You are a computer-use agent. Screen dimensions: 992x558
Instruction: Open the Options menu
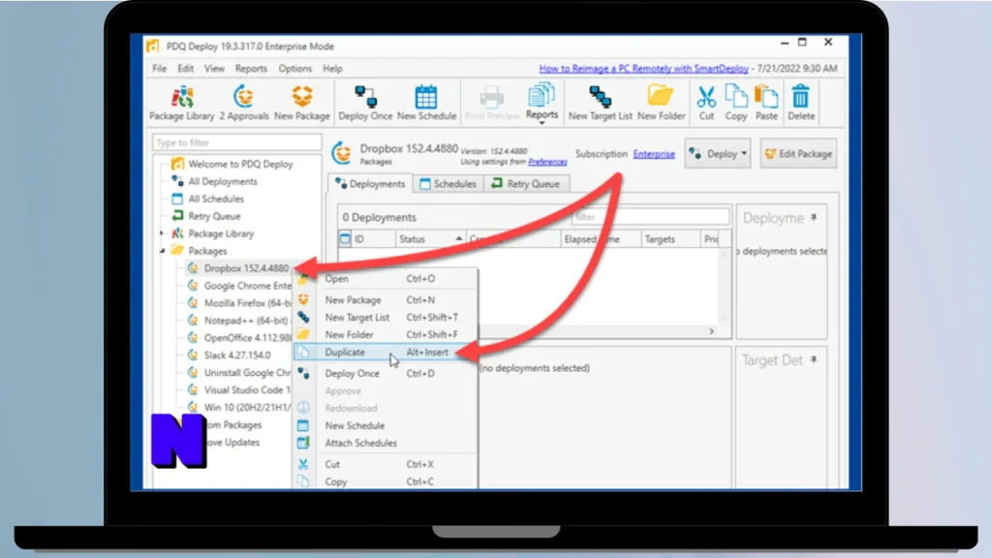[294, 69]
